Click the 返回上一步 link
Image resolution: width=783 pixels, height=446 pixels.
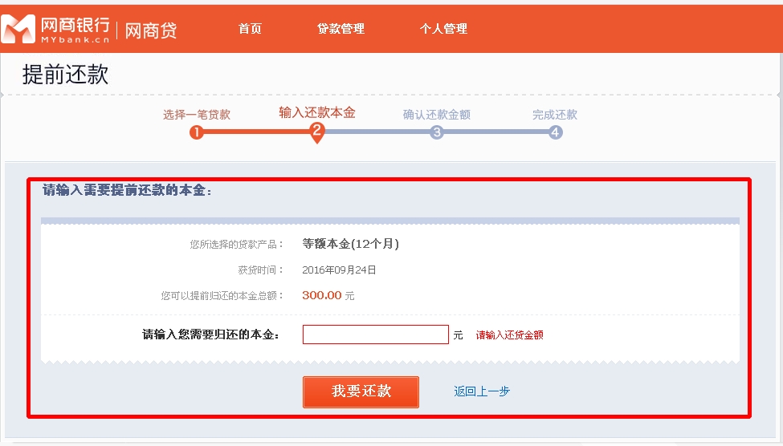coord(482,391)
